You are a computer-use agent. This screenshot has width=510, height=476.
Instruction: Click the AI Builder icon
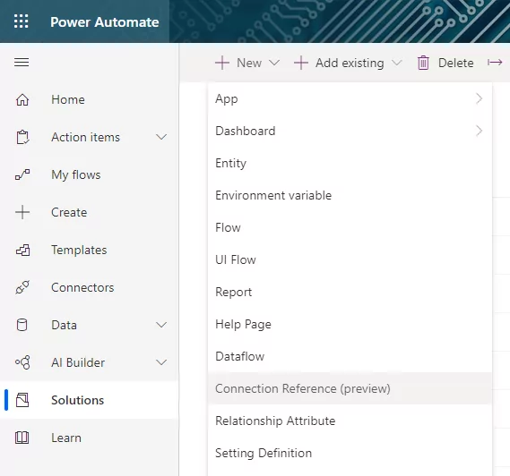coord(22,362)
